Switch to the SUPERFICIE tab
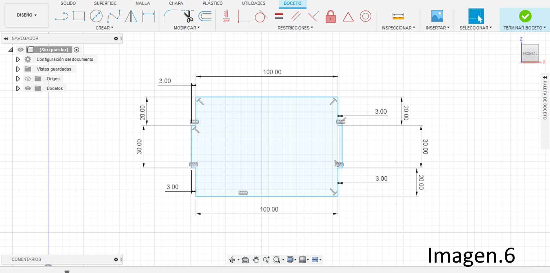 coord(105,3)
